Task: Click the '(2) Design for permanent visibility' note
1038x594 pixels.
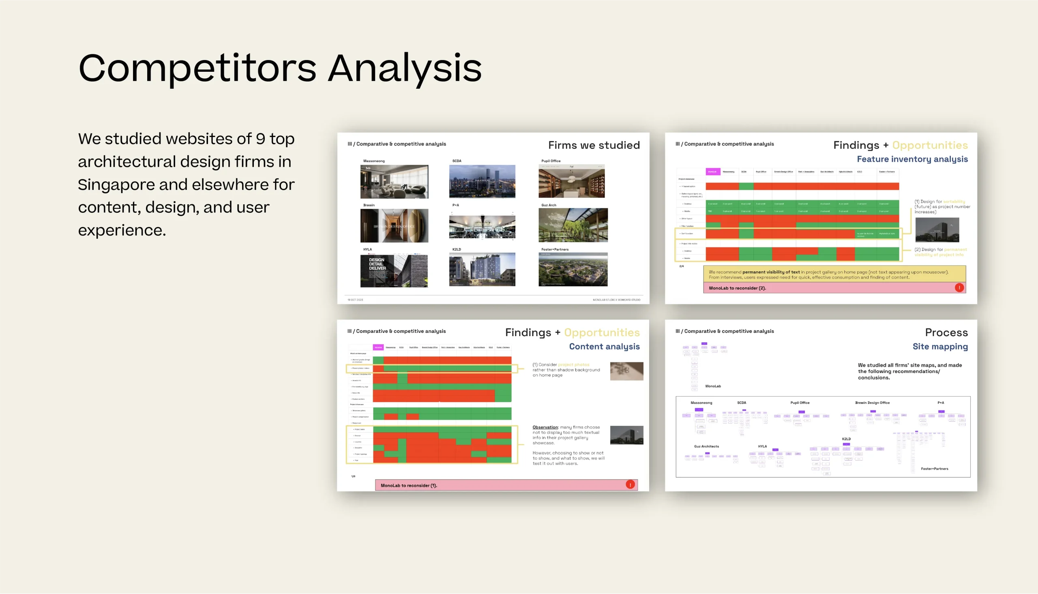Action: point(940,252)
